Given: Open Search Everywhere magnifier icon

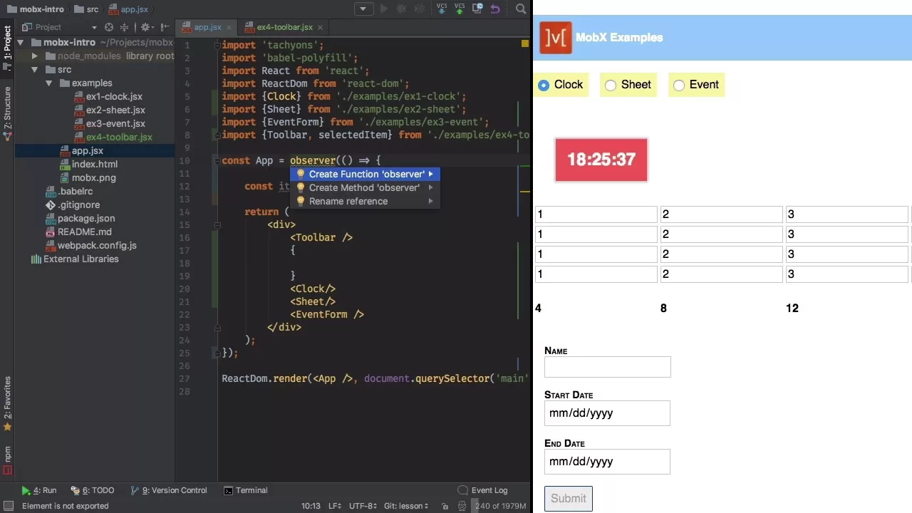Looking at the screenshot, I should pyautogui.click(x=521, y=9).
